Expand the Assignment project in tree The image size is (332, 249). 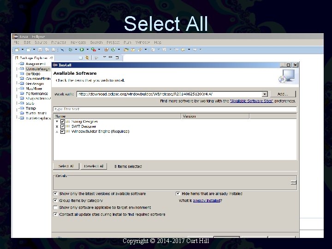point(18,64)
